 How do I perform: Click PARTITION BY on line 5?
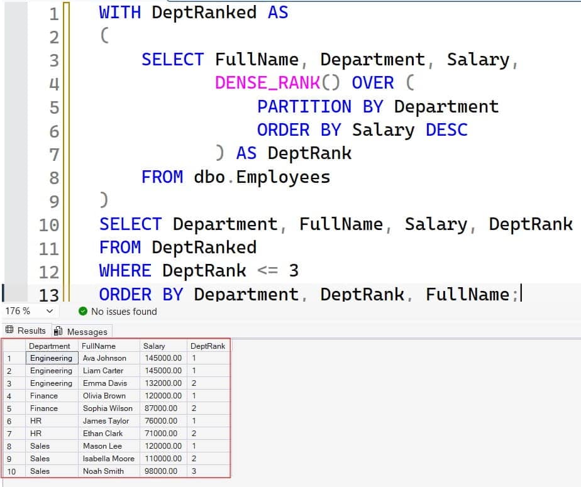tap(320, 107)
